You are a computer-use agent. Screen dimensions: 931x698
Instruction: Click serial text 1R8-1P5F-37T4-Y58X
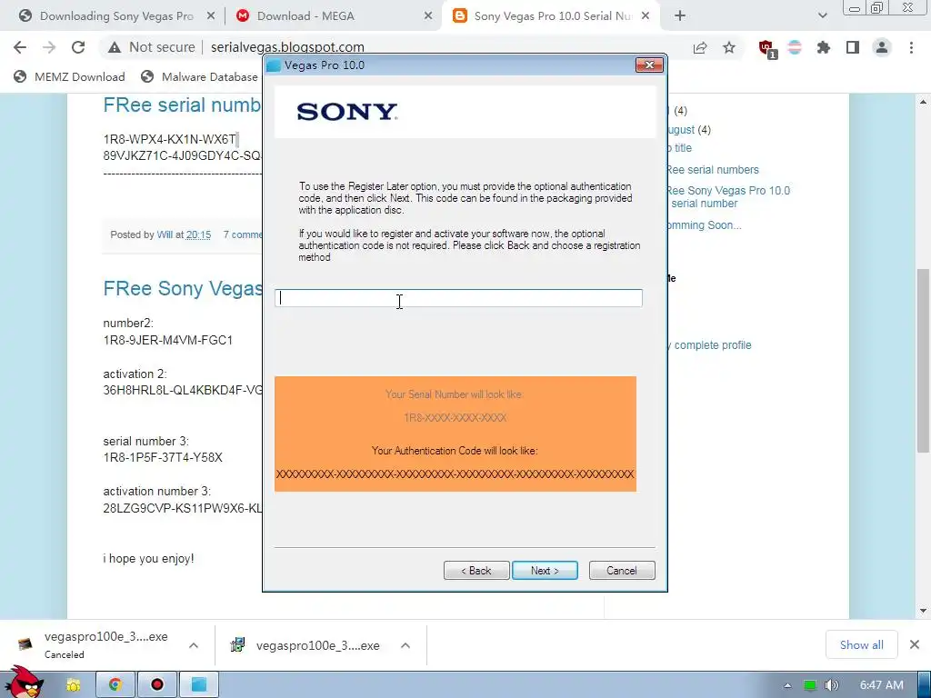163,458
